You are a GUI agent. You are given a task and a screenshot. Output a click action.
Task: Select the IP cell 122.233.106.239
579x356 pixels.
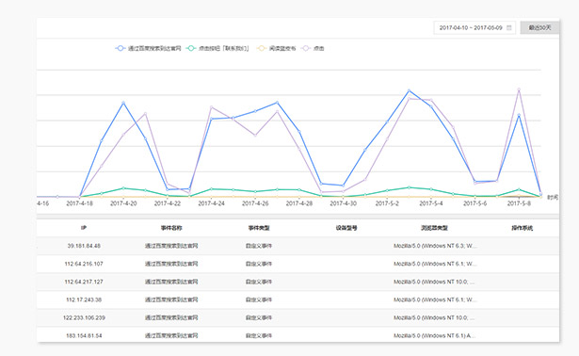(84, 317)
